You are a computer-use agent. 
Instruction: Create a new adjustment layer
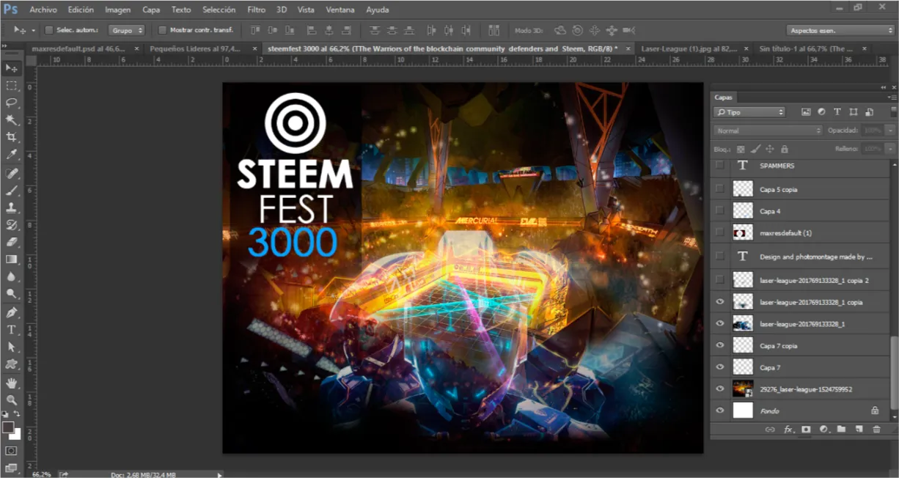pyautogui.click(x=823, y=430)
